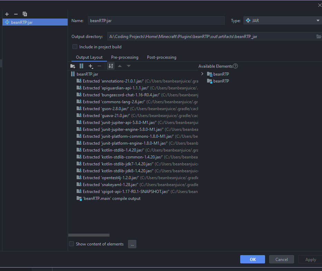Toggle the Remove element minus icon
The width and height of the screenshot is (322, 271).
click(x=100, y=66)
